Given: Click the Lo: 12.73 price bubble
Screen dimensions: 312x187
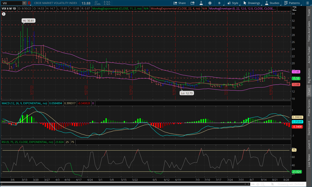Looking at the screenshot, I should click(x=187, y=93).
